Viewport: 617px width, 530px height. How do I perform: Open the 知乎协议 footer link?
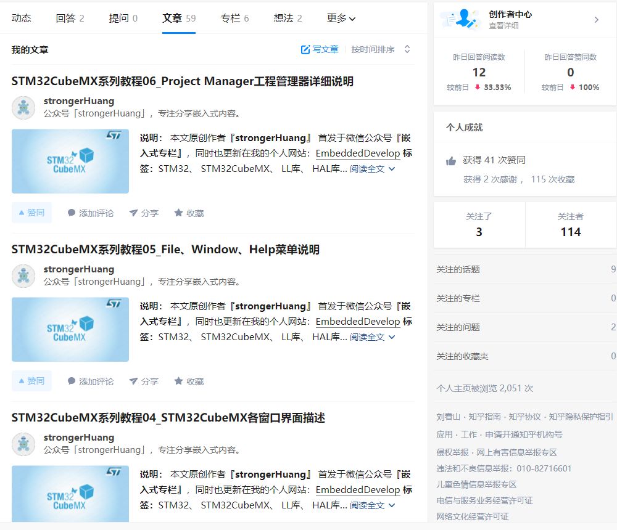524,417
